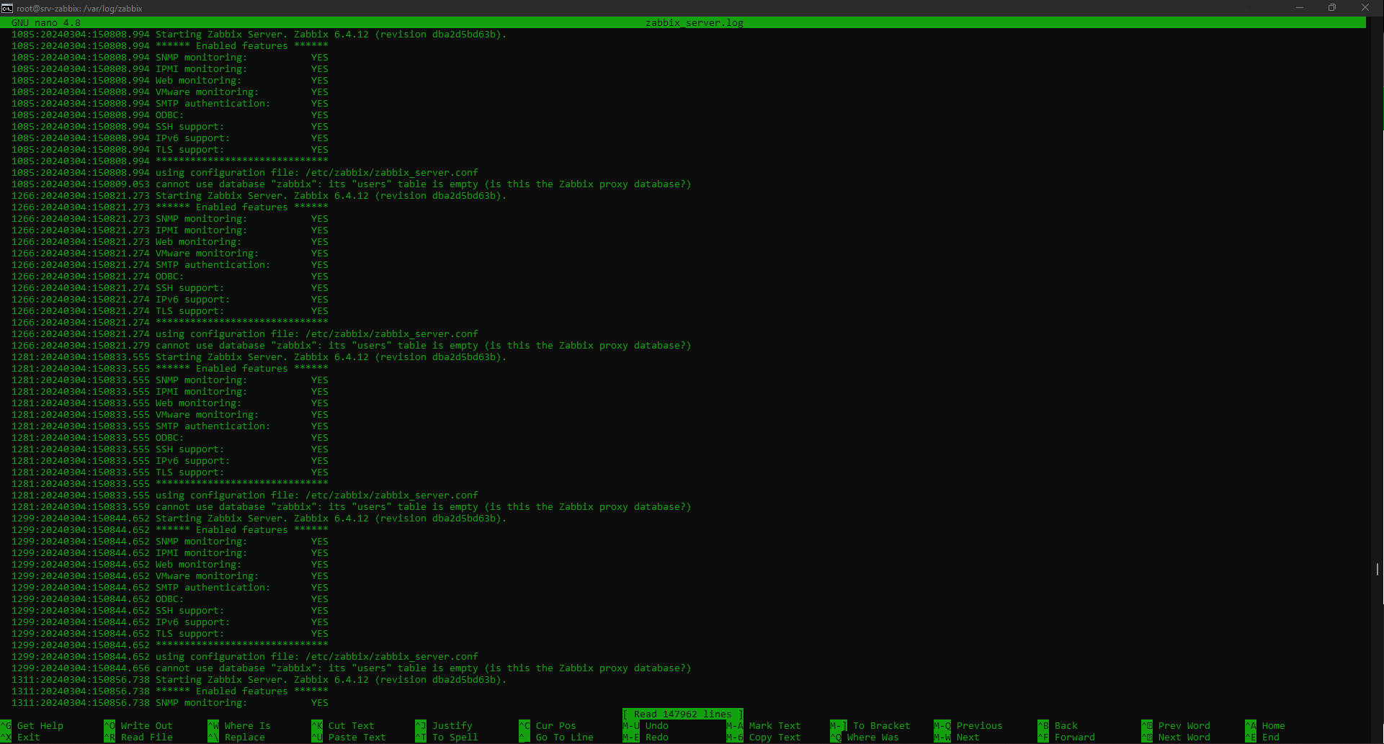The width and height of the screenshot is (1384, 744).
Task: Click the "Back" shortcut label
Action: 1066,726
